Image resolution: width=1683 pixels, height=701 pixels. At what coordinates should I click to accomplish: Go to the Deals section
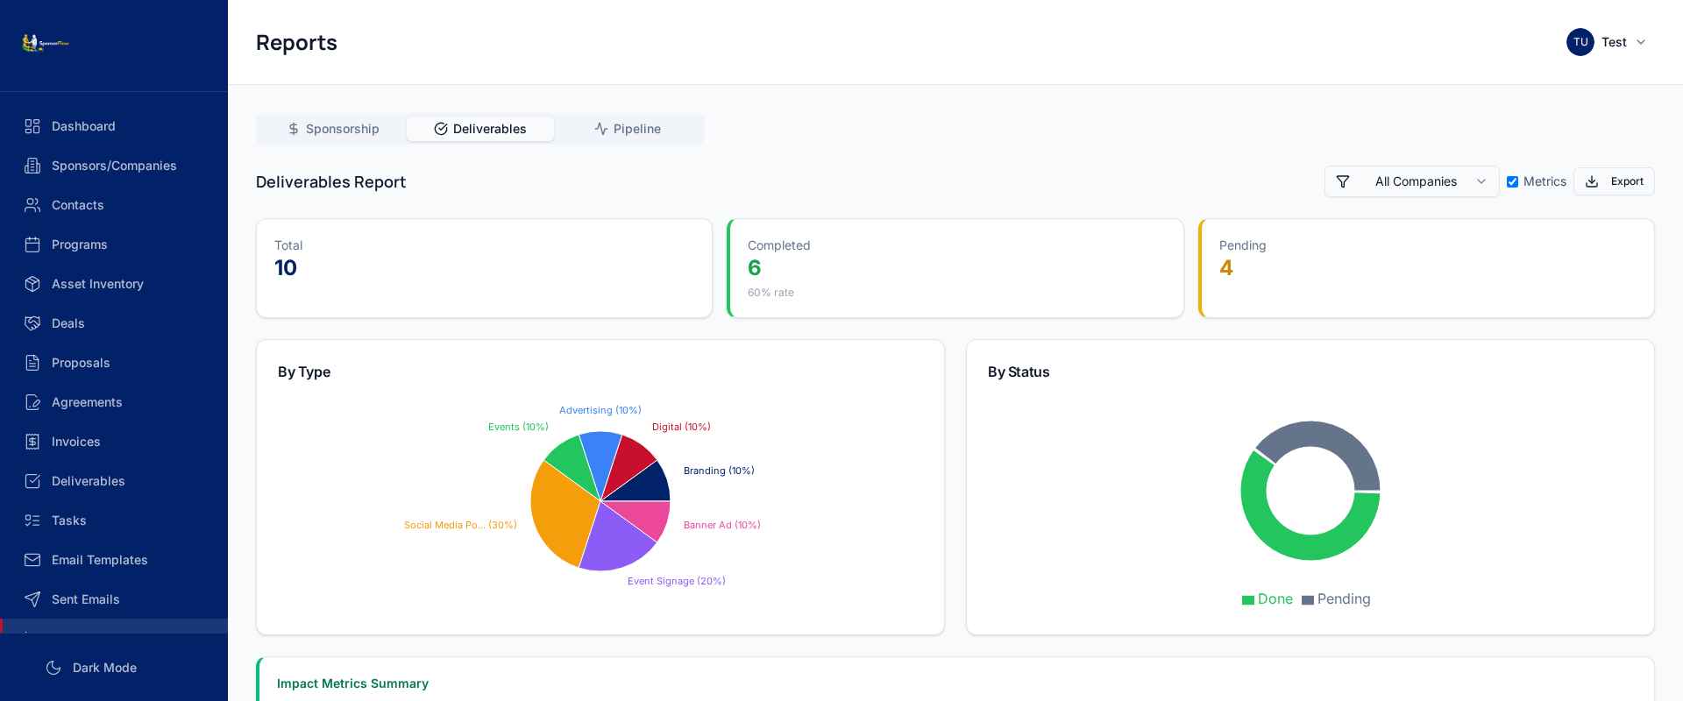point(114,323)
